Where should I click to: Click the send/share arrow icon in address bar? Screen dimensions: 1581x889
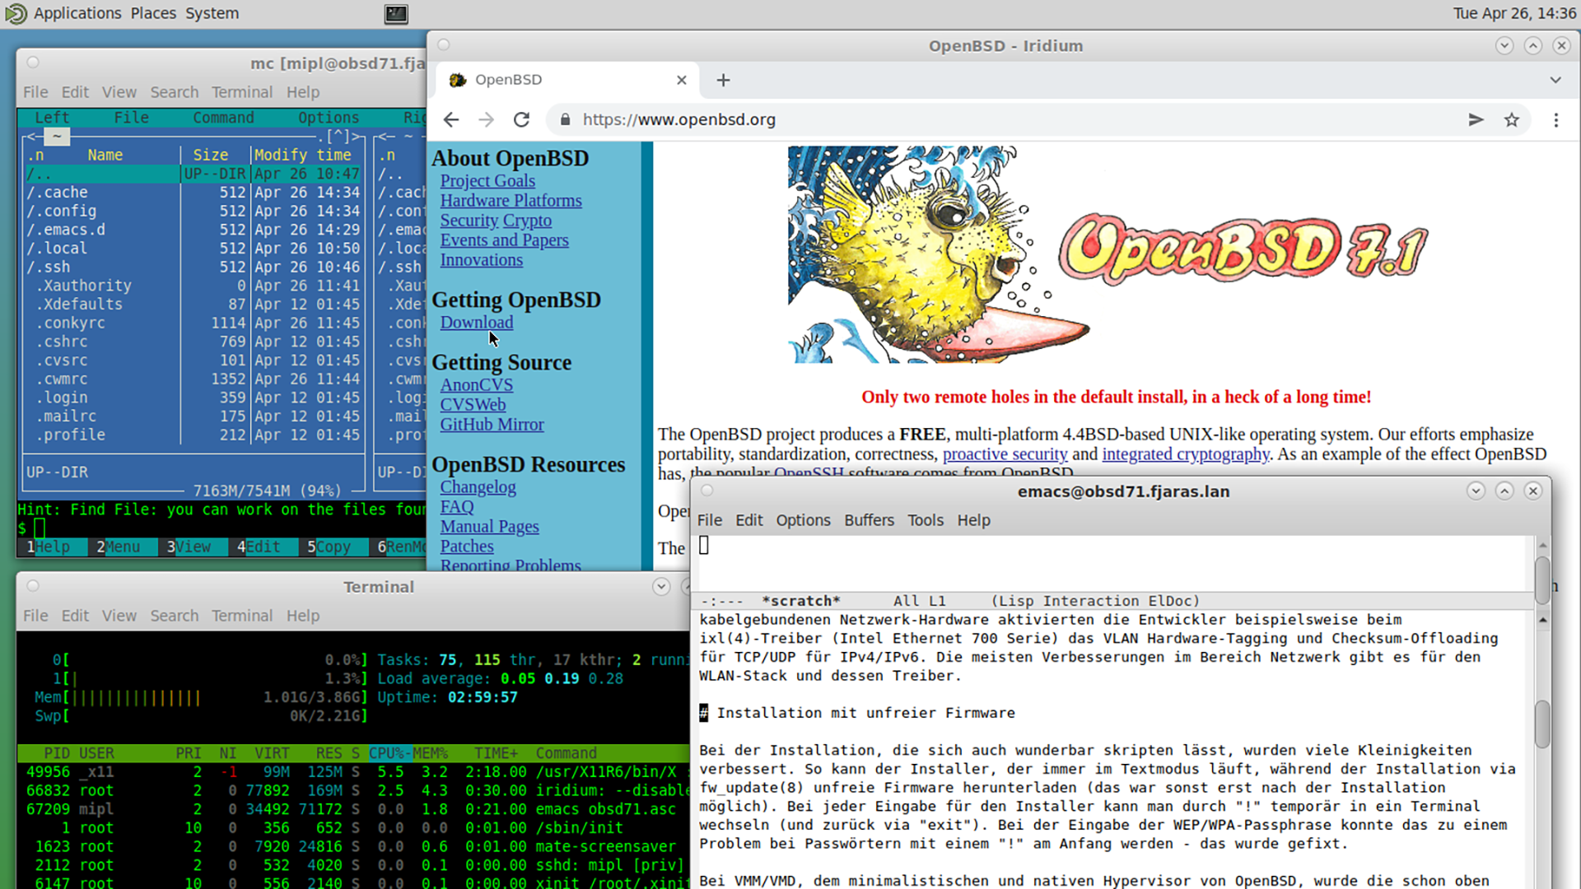(x=1476, y=120)
